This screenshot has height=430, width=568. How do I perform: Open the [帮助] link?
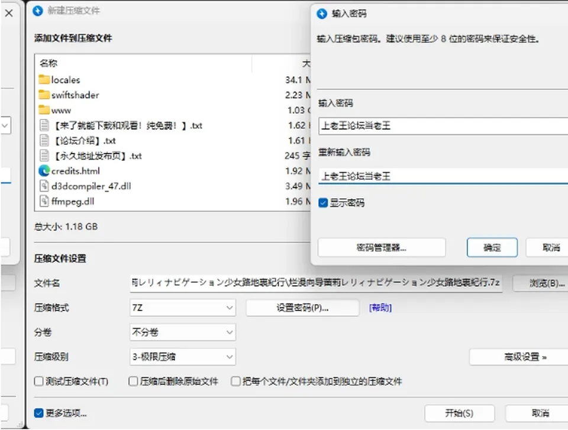click(x=380, y=308)
